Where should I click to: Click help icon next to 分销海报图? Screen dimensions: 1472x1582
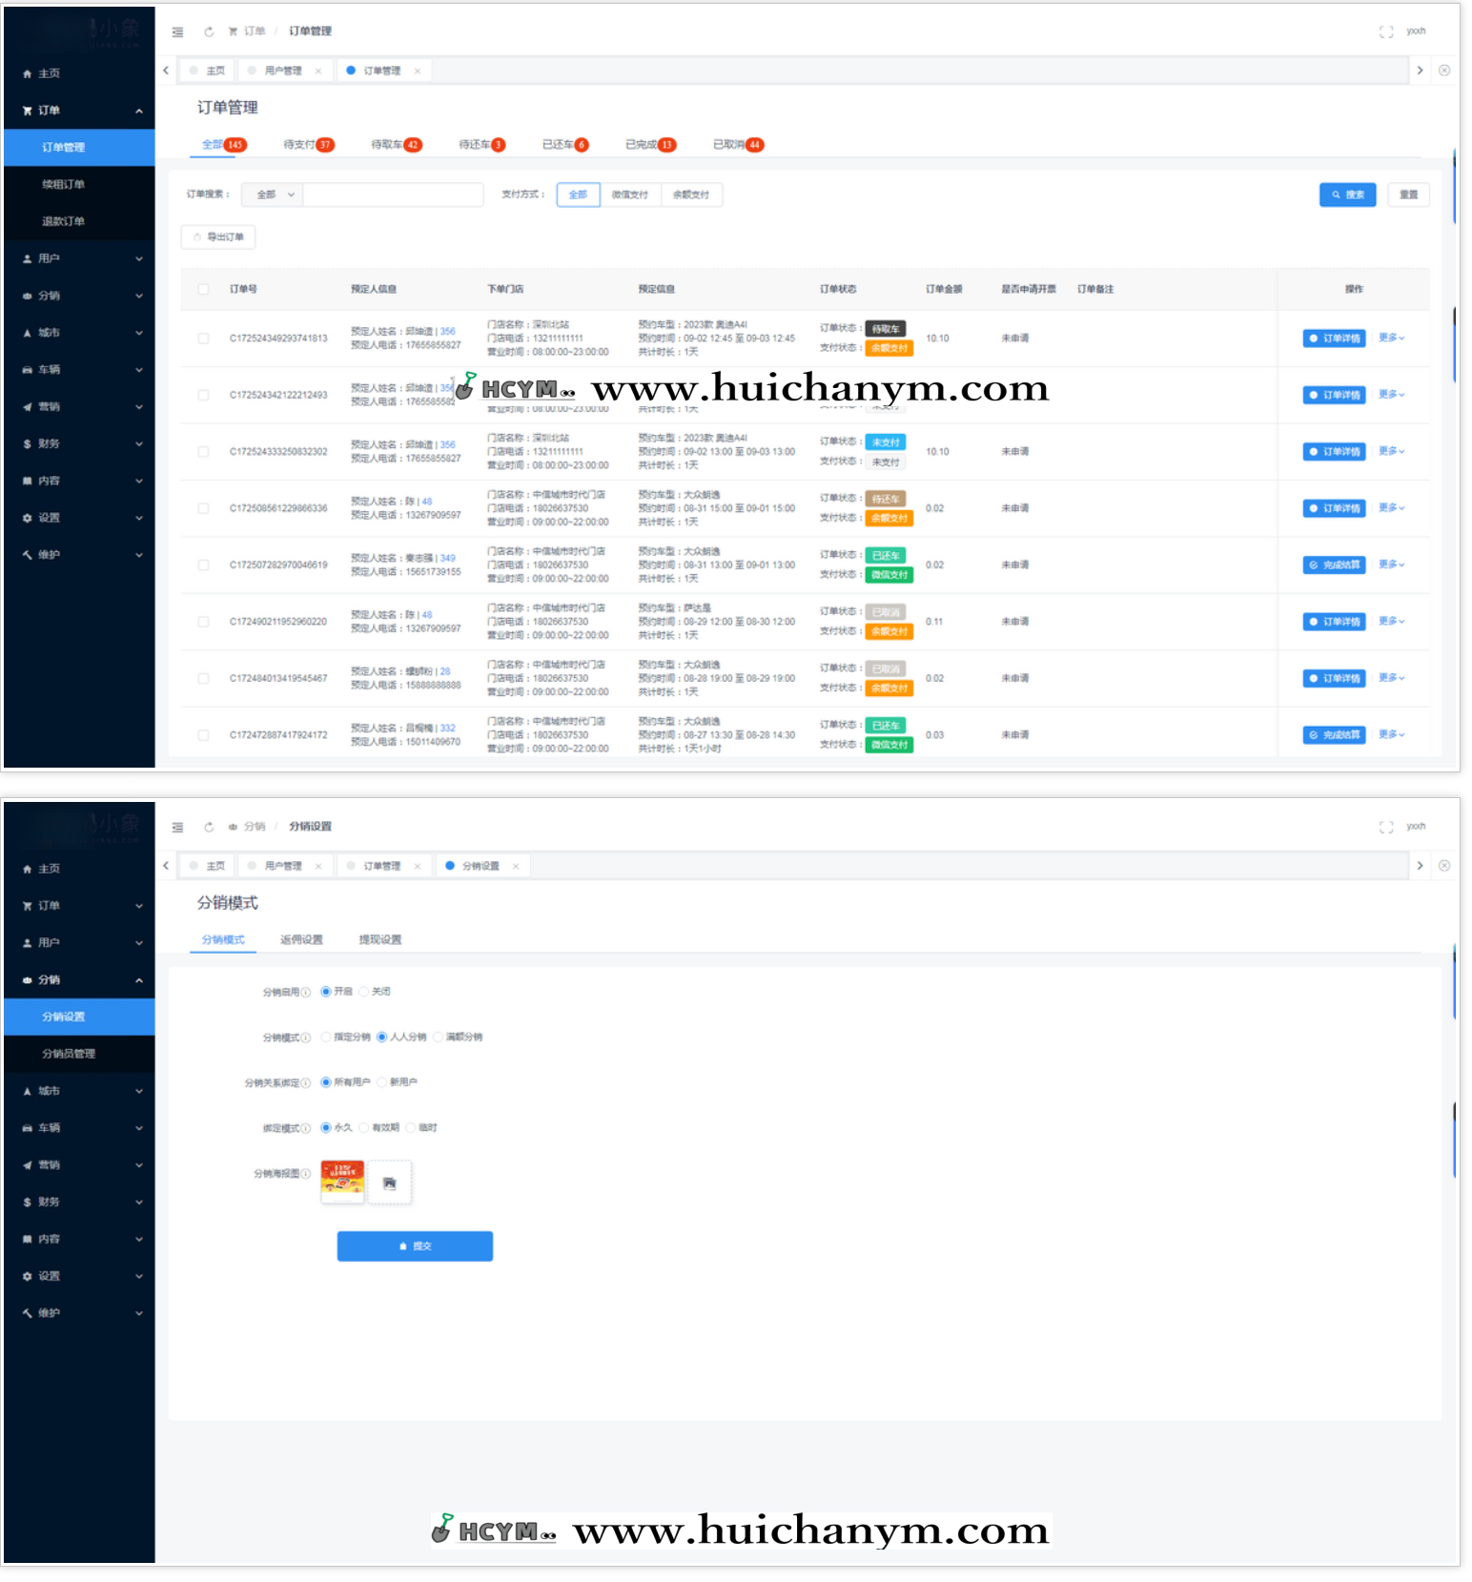click(x=306, y=1174)
